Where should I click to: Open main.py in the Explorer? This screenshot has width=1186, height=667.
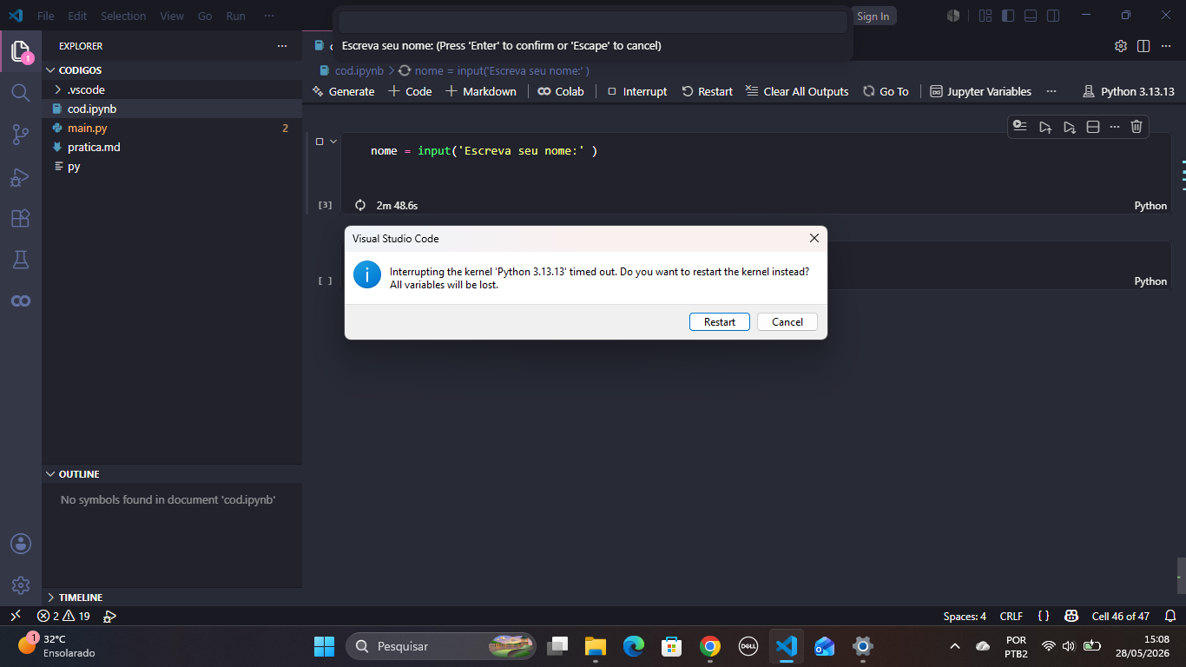(x=172, y=128)
